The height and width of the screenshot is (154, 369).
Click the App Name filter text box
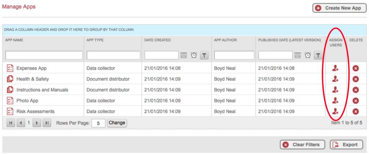[44, 55]
